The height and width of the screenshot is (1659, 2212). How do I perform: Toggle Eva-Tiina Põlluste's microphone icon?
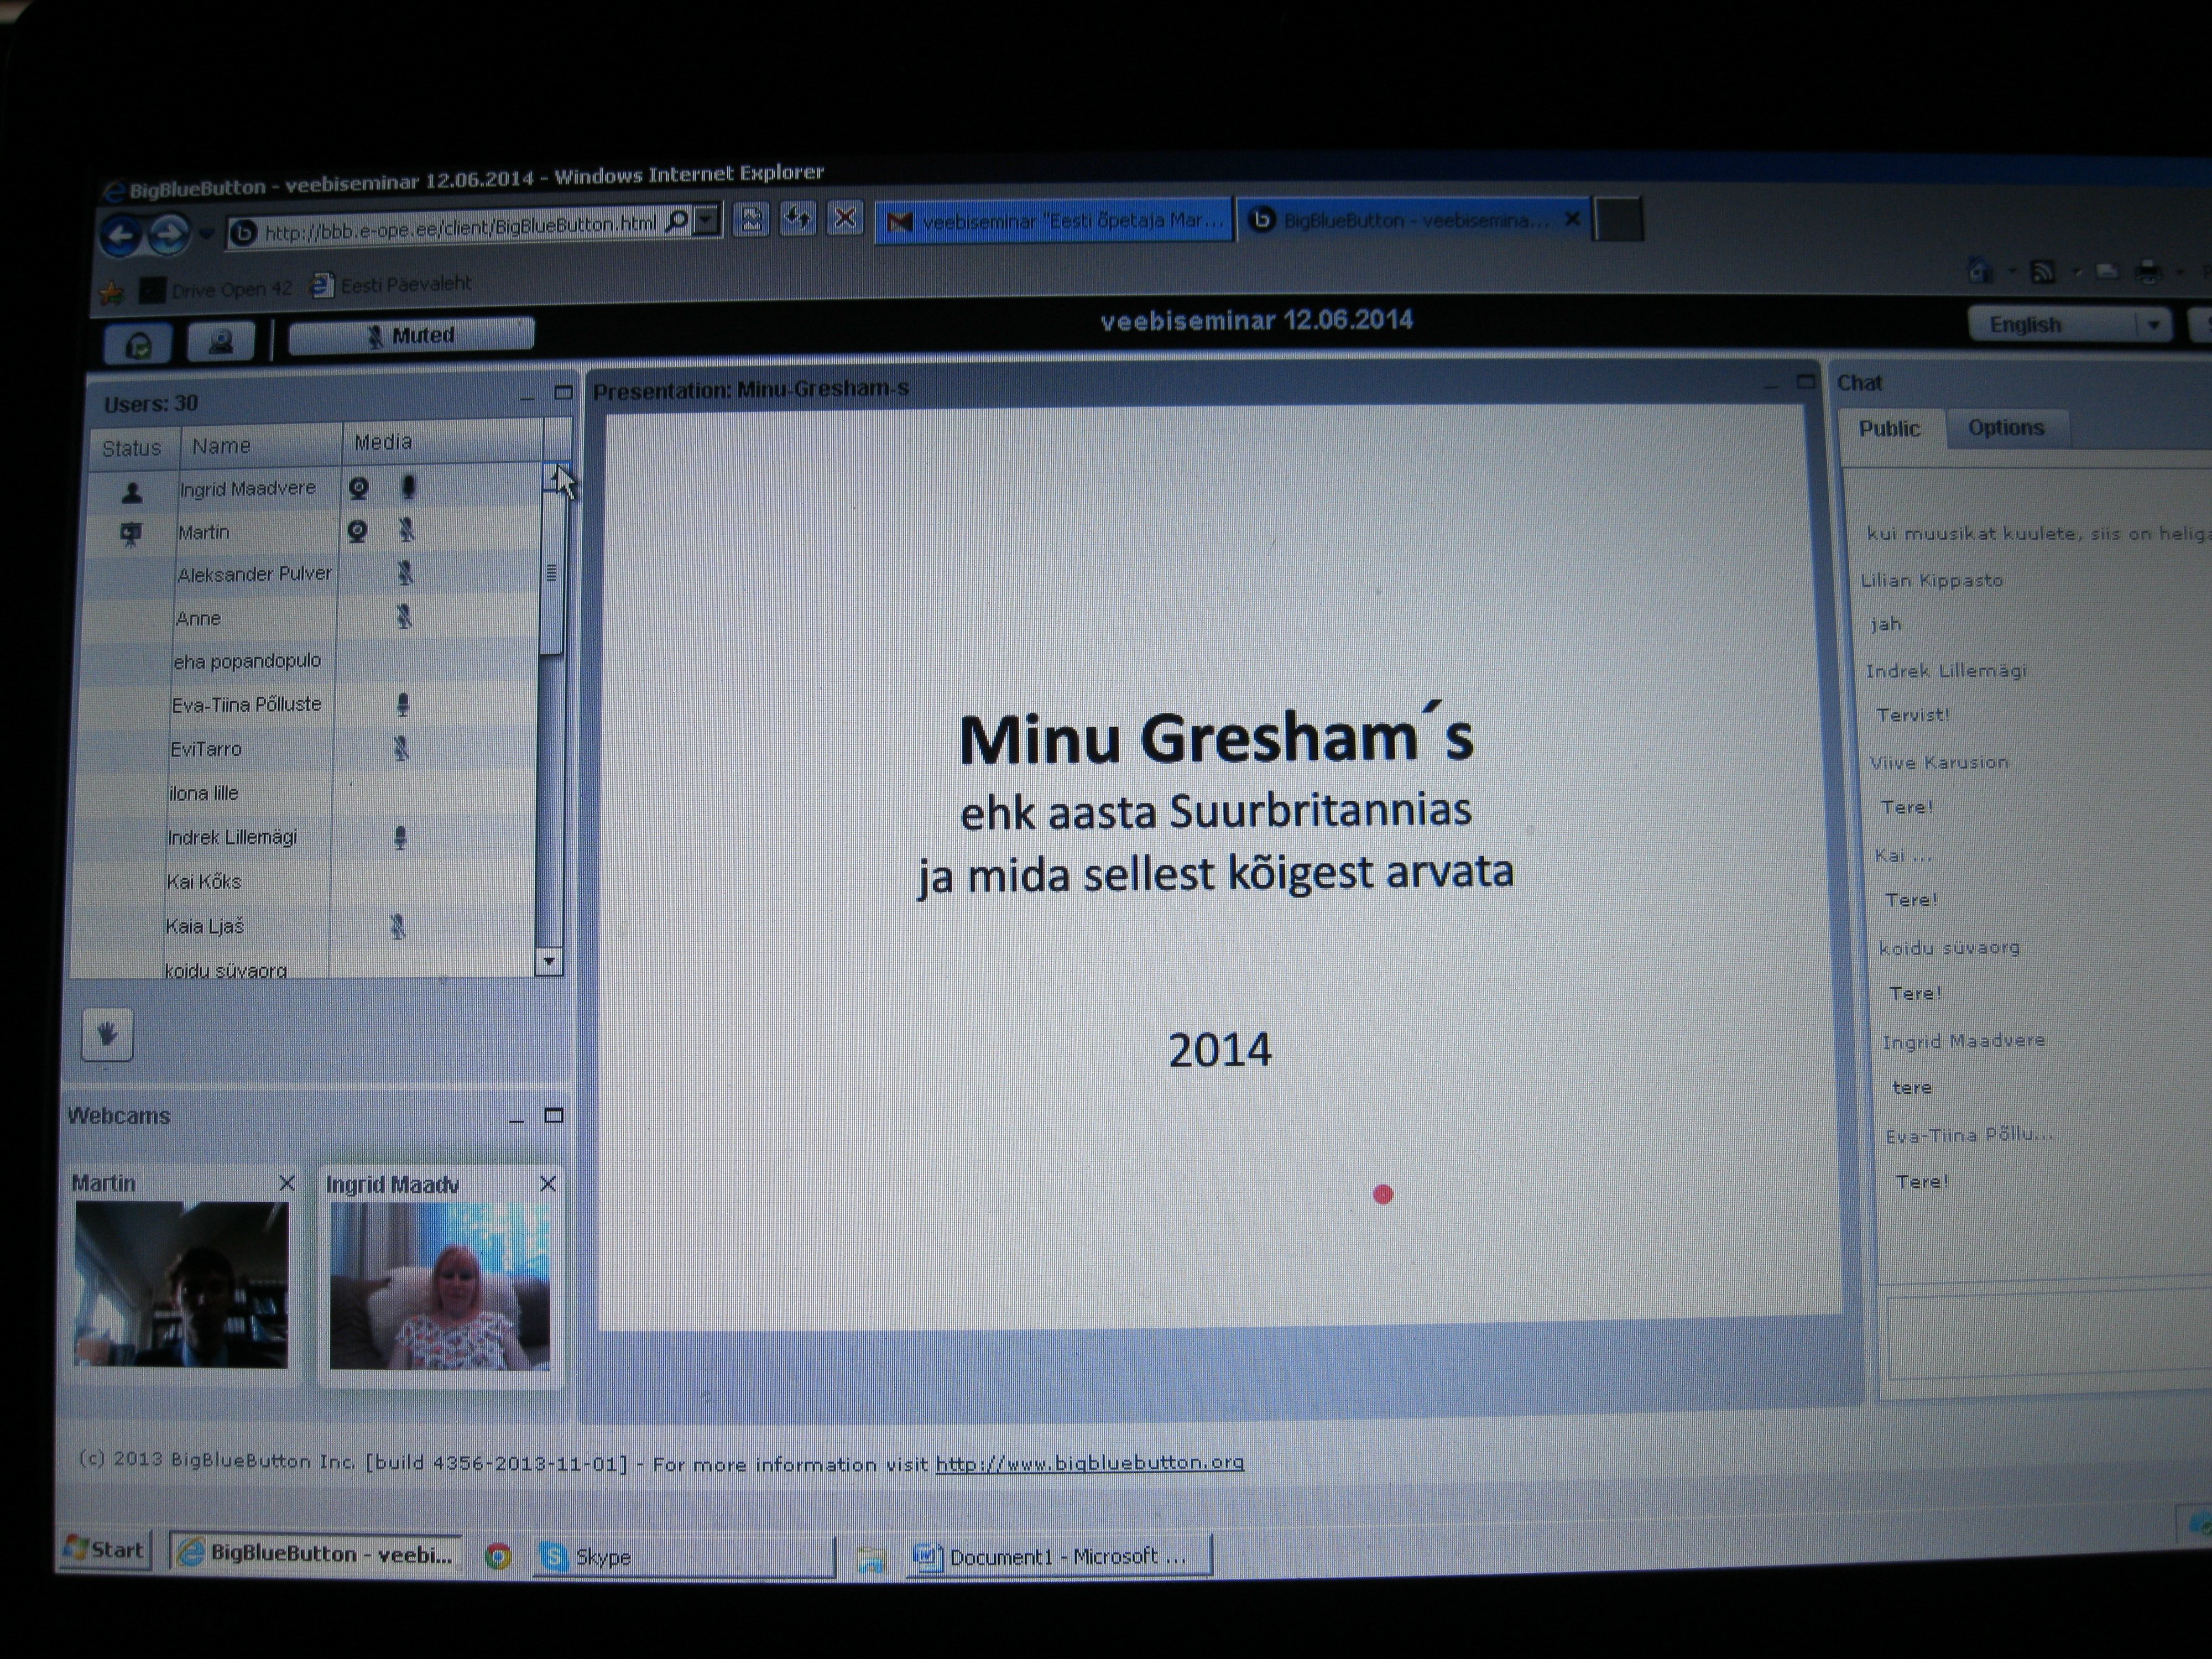click(403, 705)
